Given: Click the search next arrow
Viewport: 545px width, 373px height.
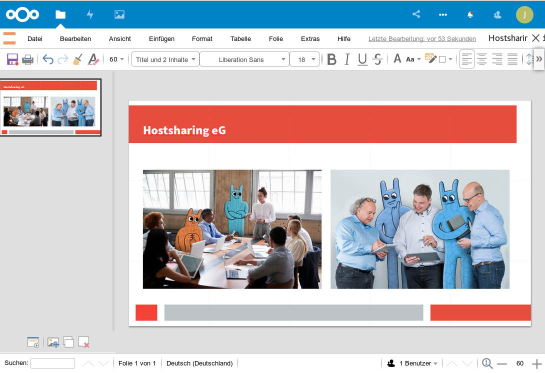Looking at the screenshot, I should pos(103,363).
